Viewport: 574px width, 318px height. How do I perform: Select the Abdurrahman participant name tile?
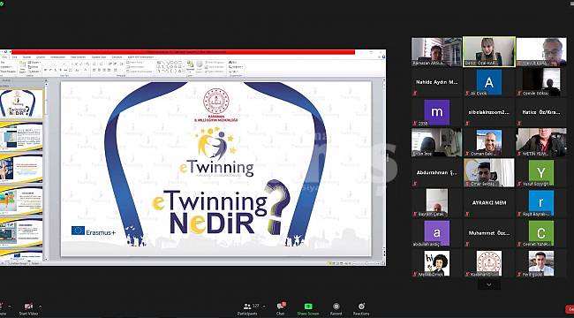tap(437, 172)
